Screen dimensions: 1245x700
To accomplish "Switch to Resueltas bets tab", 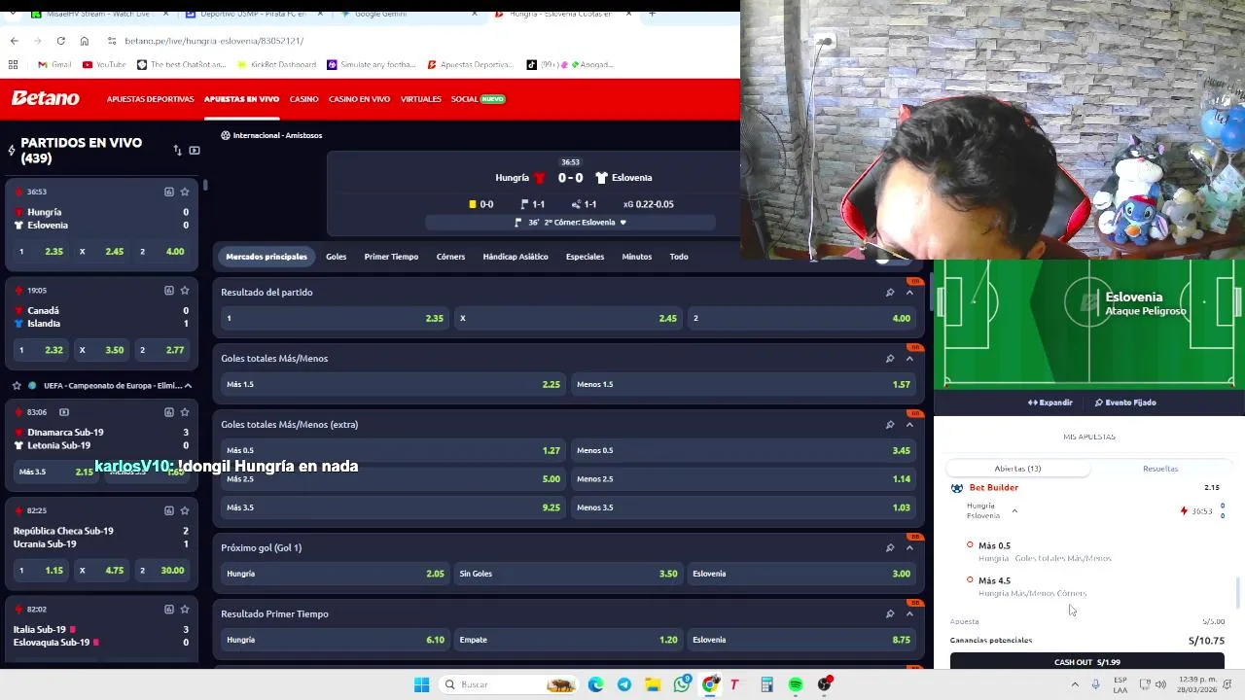I will click(1160, 469).
